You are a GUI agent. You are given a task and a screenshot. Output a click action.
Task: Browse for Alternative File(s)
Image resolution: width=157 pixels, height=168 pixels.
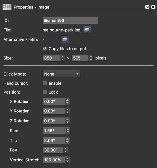(x=65, y=39)
